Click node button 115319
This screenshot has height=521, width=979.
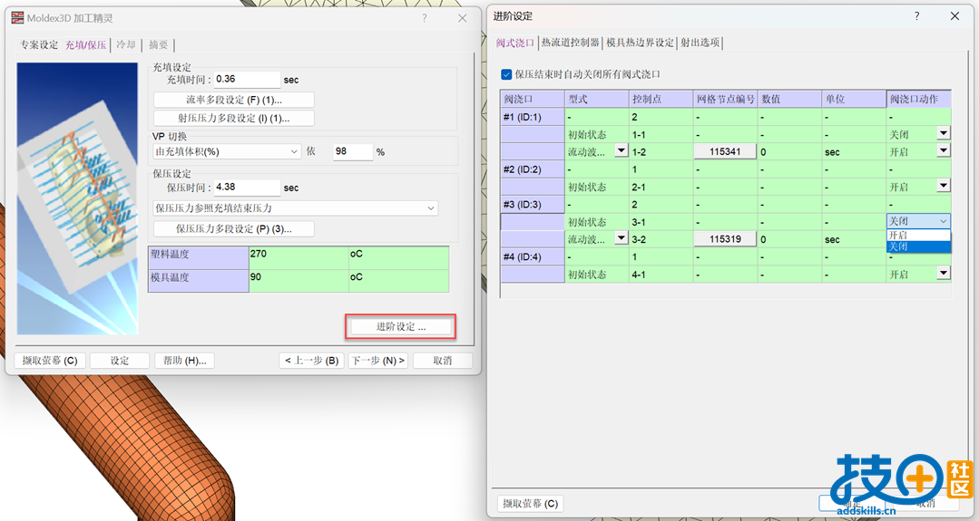(725, 238)
